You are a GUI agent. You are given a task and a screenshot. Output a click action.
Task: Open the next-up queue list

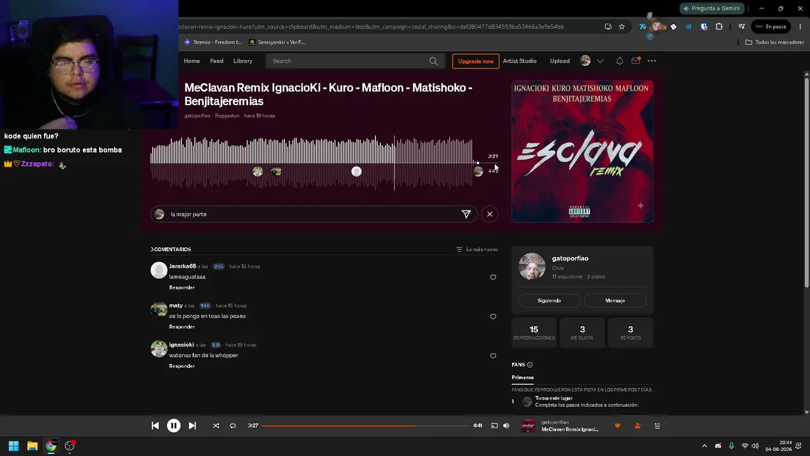point(657,426)
